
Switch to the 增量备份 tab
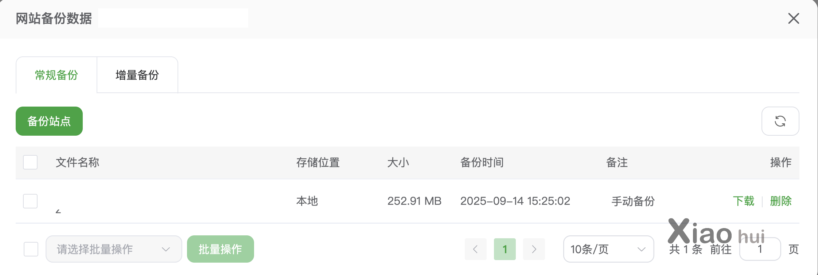click(x=137, y=75)
